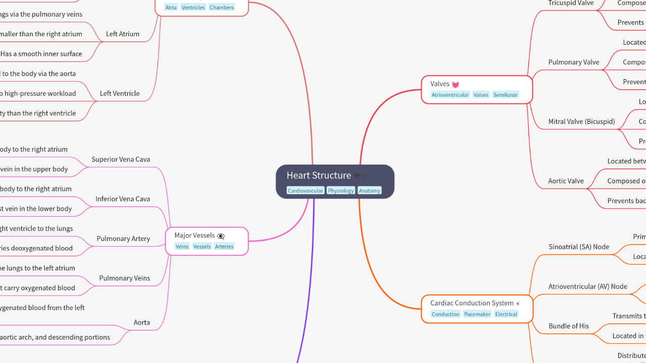Screen dimensions: 646x363
Task: Click 't carry oxygenated blood' leaf
Action: [x=37, y=288]
